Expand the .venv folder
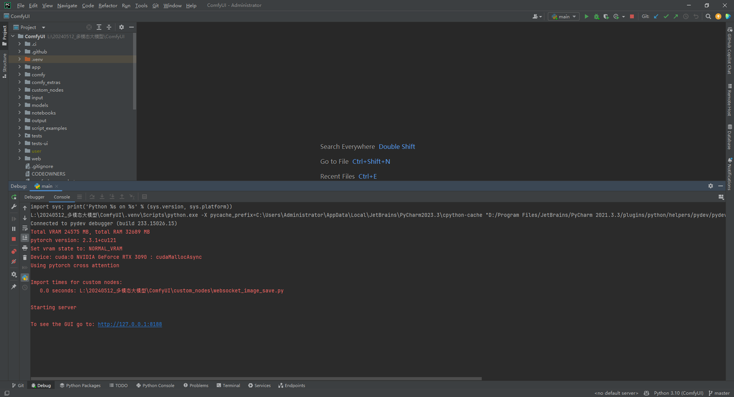 click(19, 59)
